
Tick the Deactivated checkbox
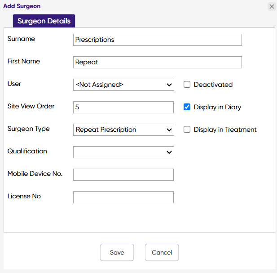click(187, 85)
